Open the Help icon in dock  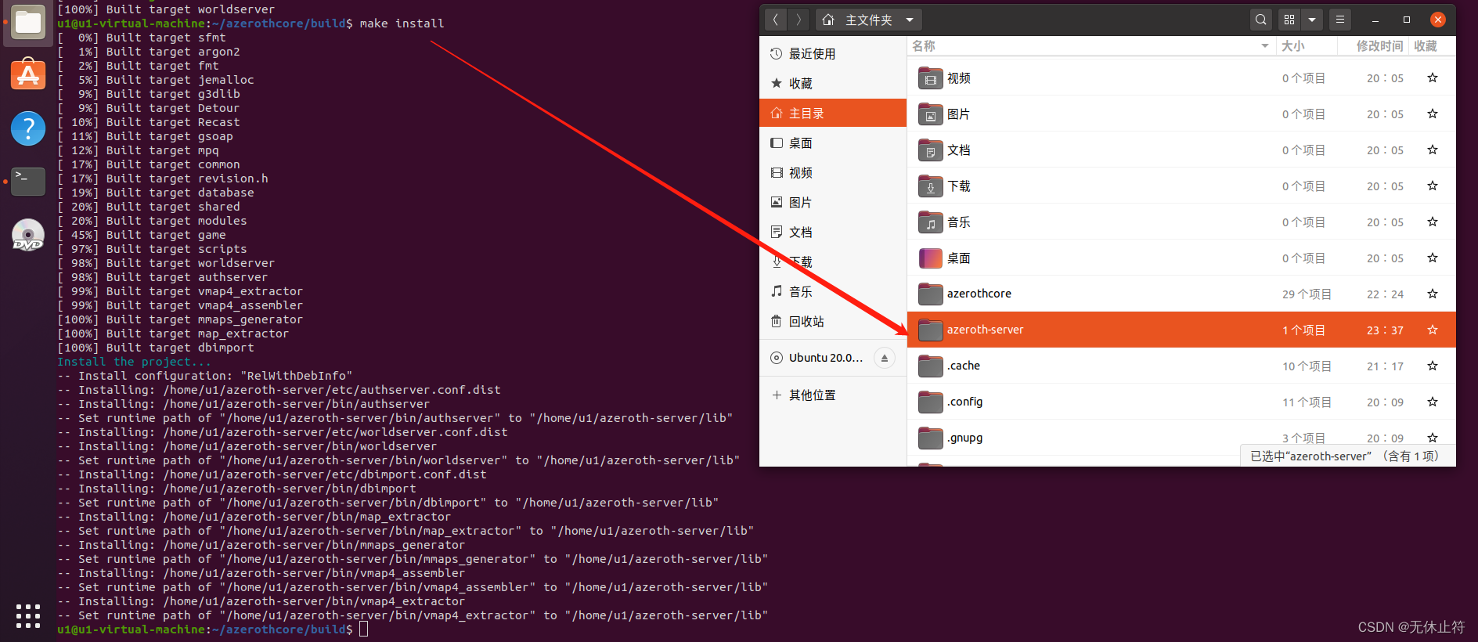click(28, 128)
